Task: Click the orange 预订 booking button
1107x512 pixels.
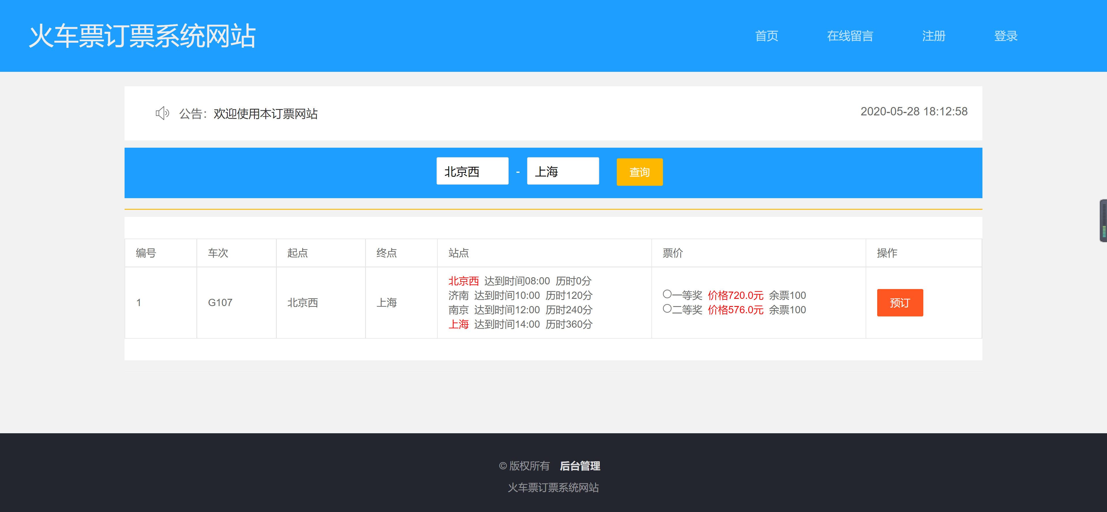Action: pos(900,303)
